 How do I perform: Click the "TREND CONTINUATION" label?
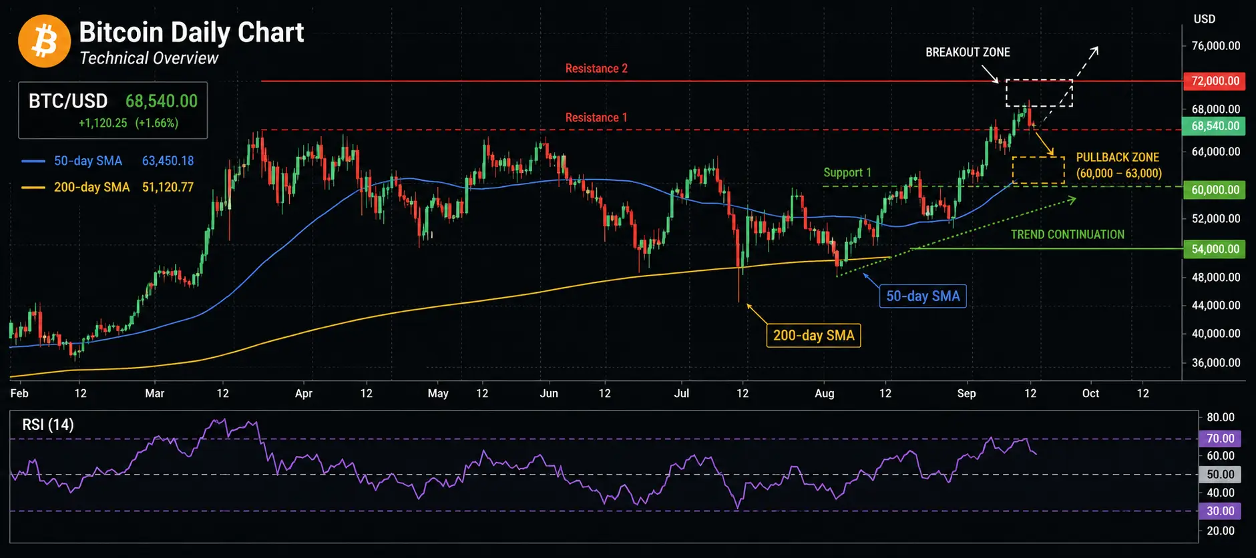tap(1068, 235)
